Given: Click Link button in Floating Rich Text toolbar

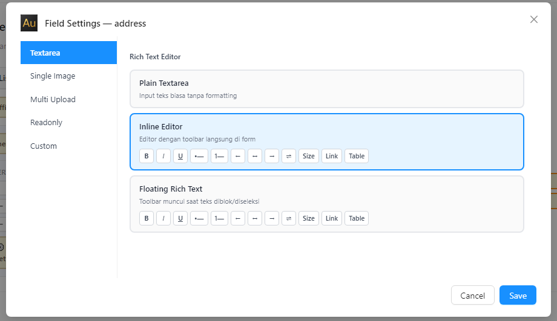Looking at the screenshot, I should tap(332, 218).
